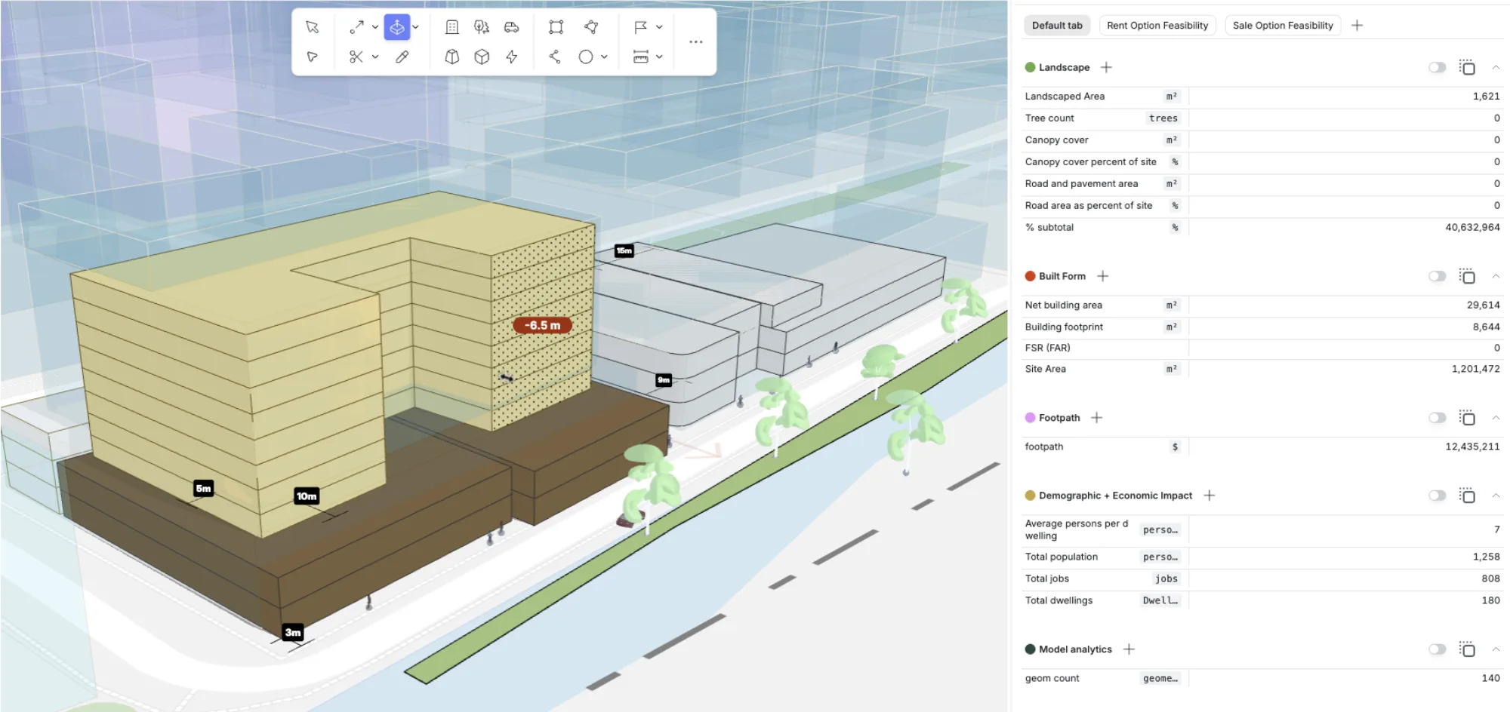1510x712 pixels.
Task: Choose the line move/transform tool
Action: (357, 27)
